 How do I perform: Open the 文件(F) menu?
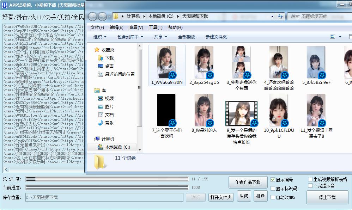pos(97,27)
